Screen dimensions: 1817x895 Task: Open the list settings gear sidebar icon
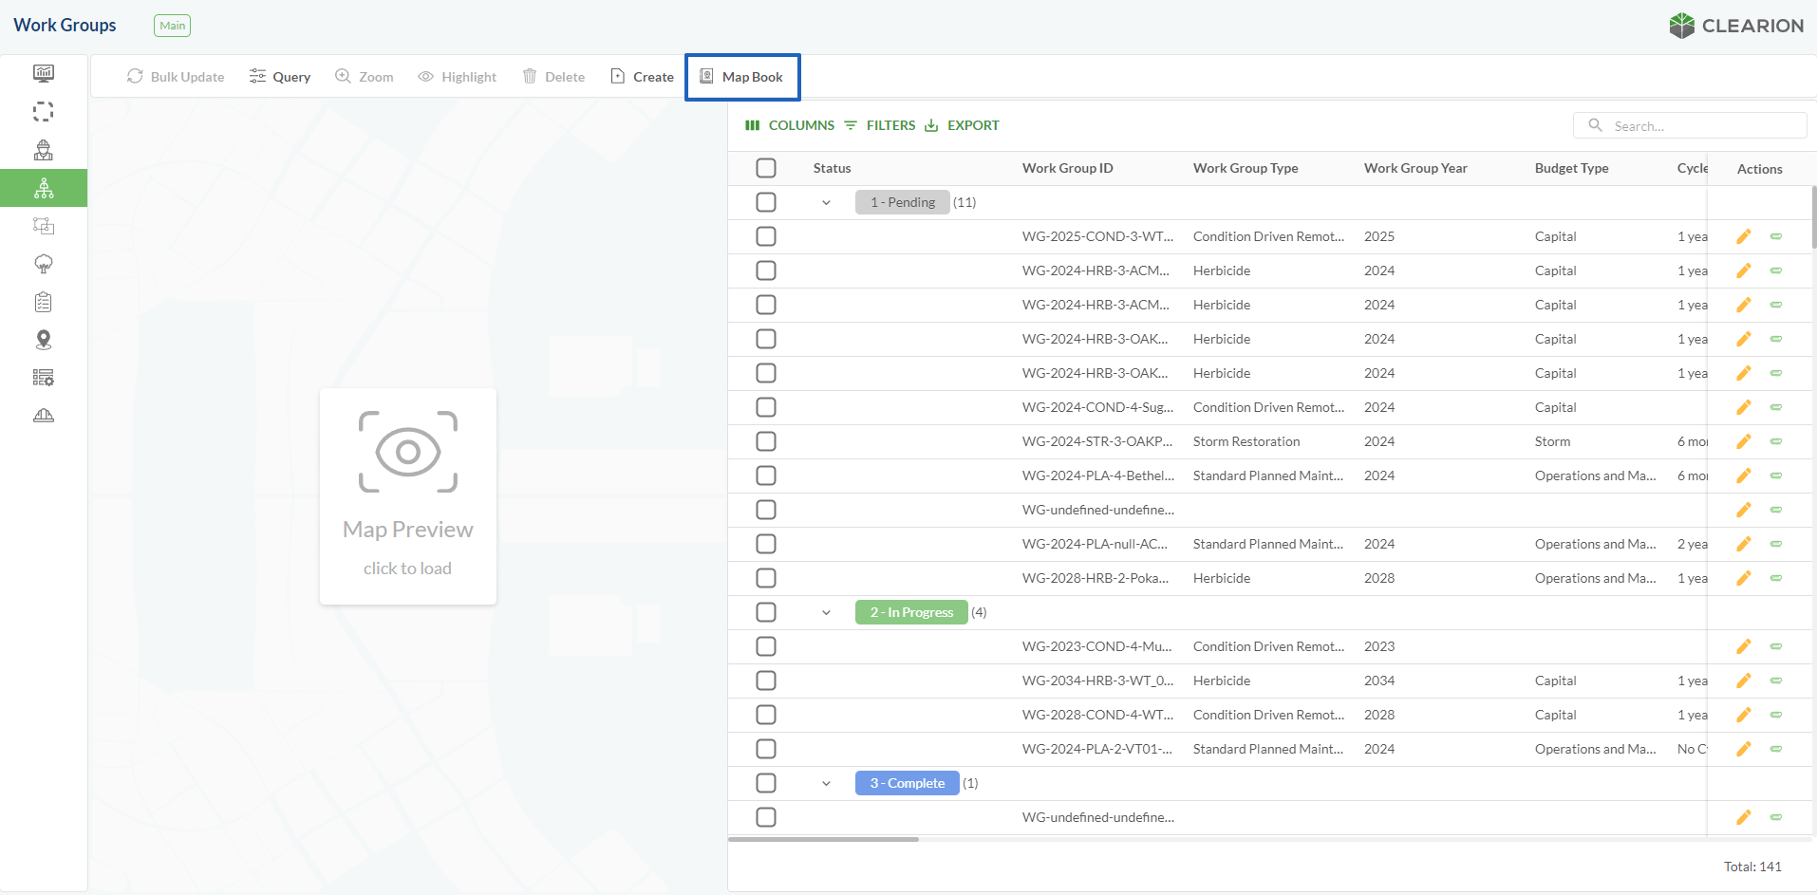coord(44,378)
